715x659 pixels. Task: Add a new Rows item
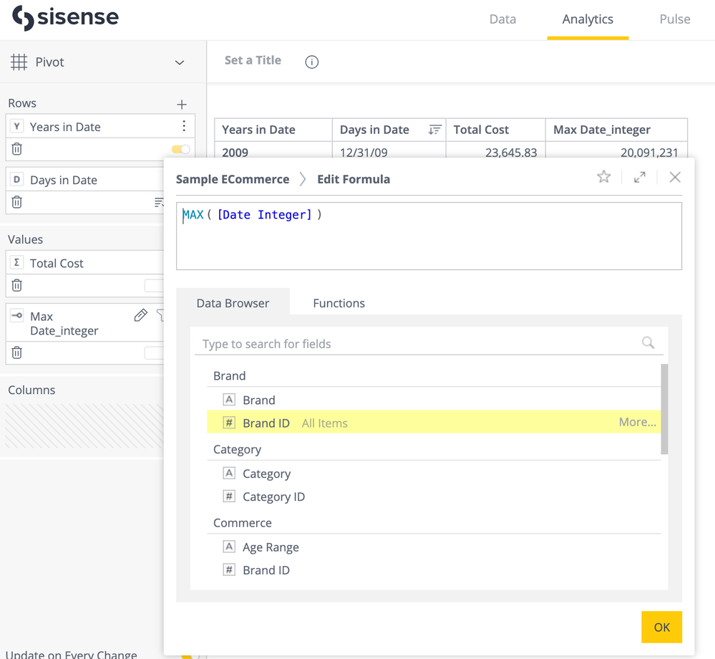coord(182,104)
